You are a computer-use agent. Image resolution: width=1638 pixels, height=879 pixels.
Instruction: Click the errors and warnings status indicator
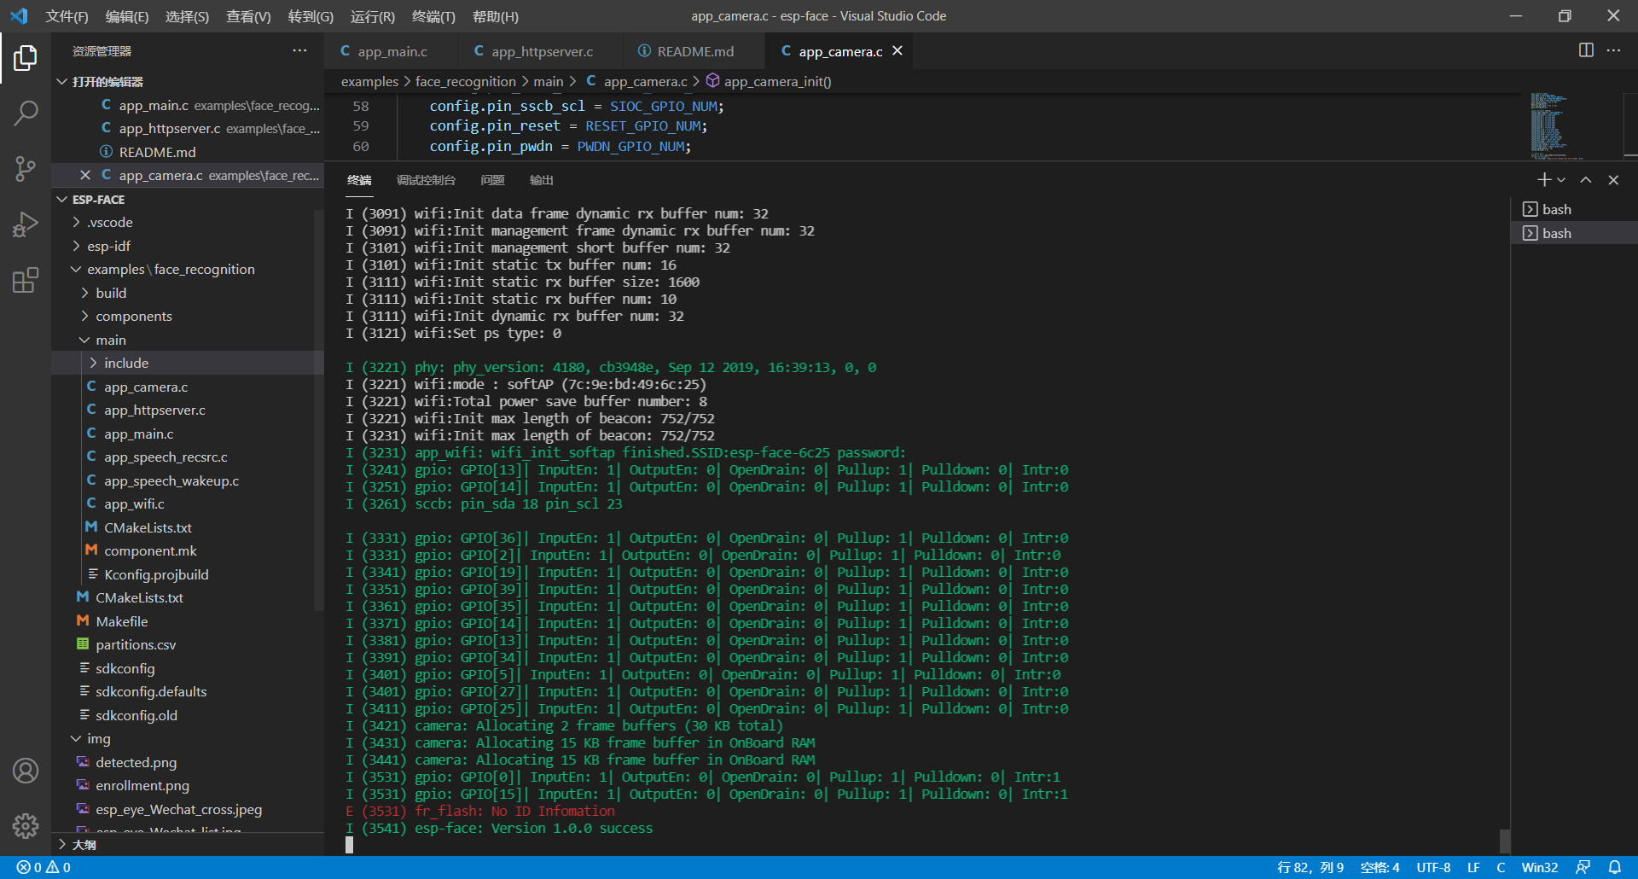click(44, 867)
